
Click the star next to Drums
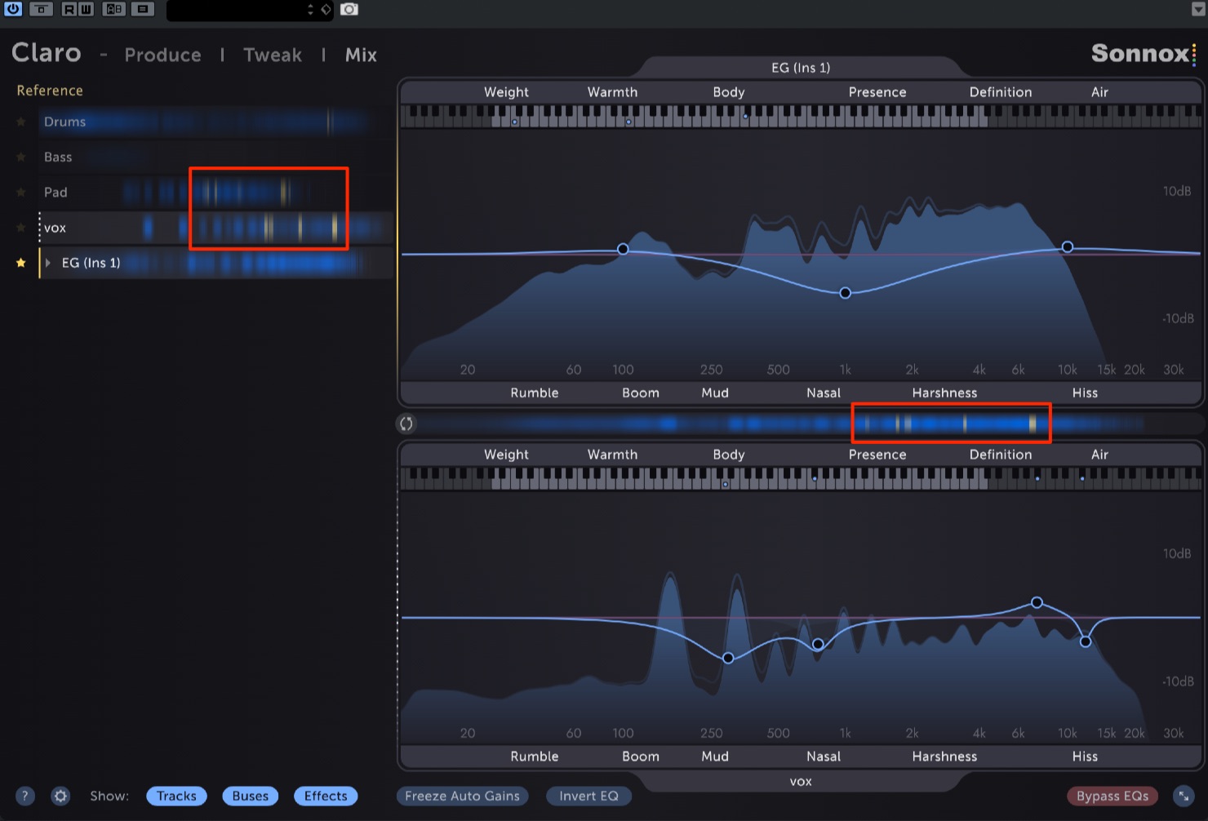21,122
